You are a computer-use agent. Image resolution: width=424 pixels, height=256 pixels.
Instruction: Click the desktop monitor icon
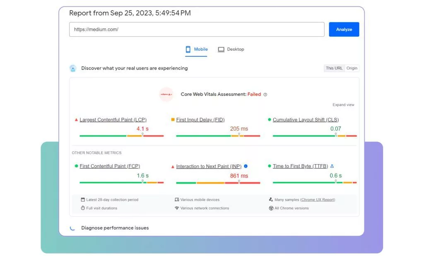click(221, 49)
